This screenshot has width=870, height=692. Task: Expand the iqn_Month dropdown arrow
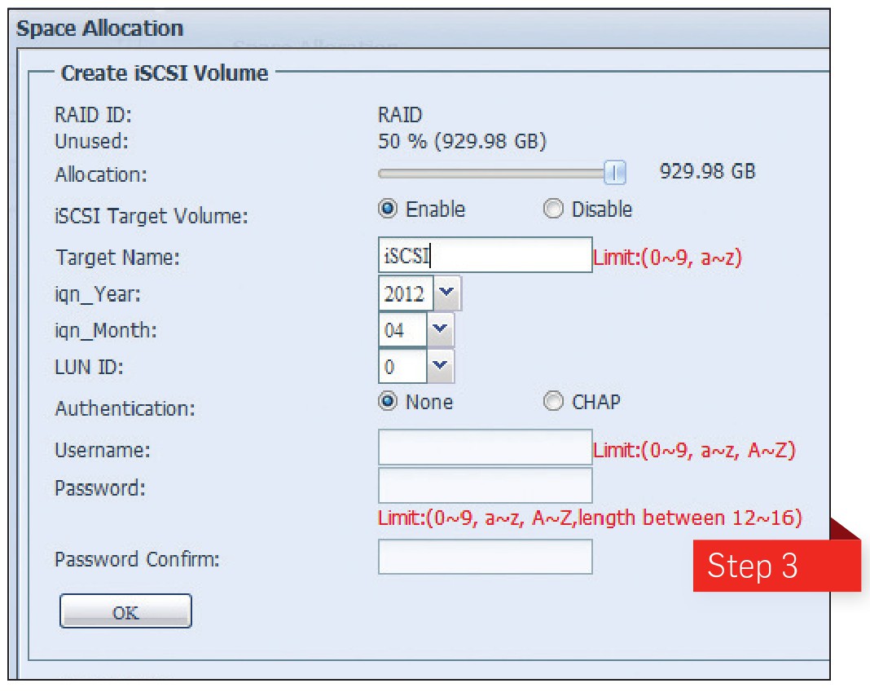(440, 330)
